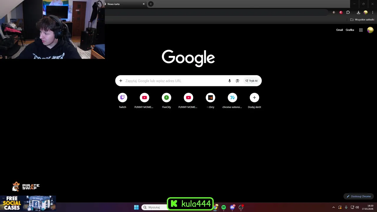377x212 pixels.
Task: Open the Chrome downloads icon
Action: click(358, 12)
